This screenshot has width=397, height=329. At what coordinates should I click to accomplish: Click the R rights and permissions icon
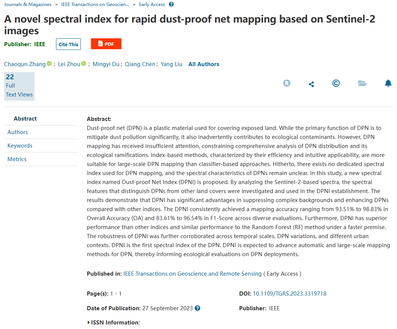287,83
